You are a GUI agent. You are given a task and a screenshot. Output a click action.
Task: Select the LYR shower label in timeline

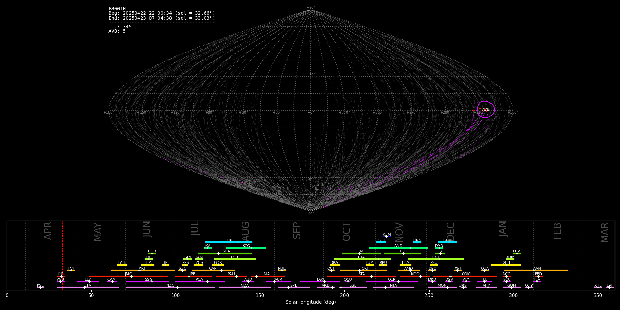(x=61, y=274)
